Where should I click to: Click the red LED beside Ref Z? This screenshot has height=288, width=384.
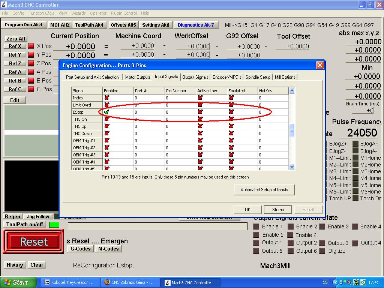[x=31, y=63]
